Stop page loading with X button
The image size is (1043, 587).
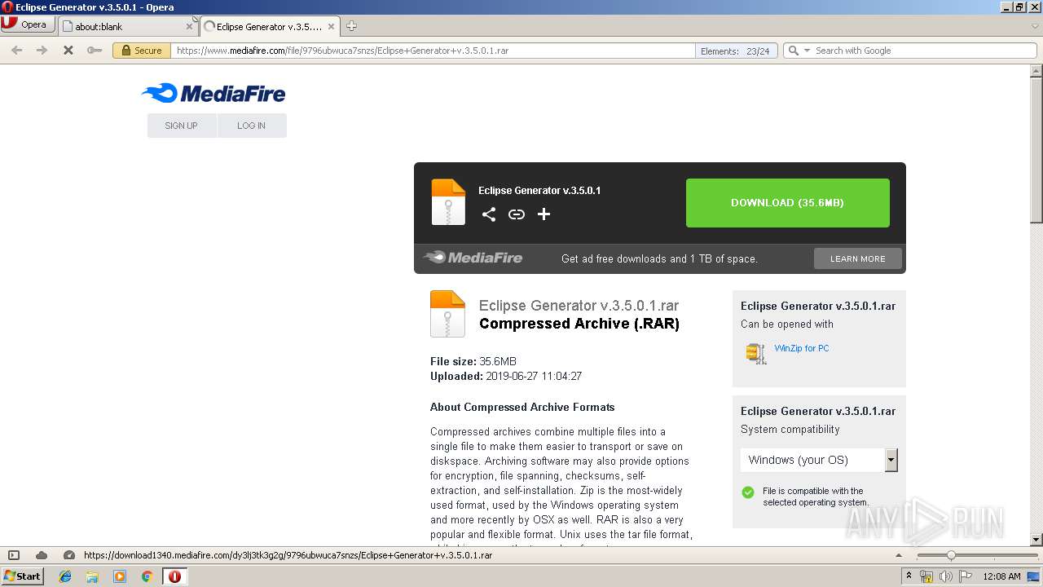pyautogui.click(x=68, y=51)
